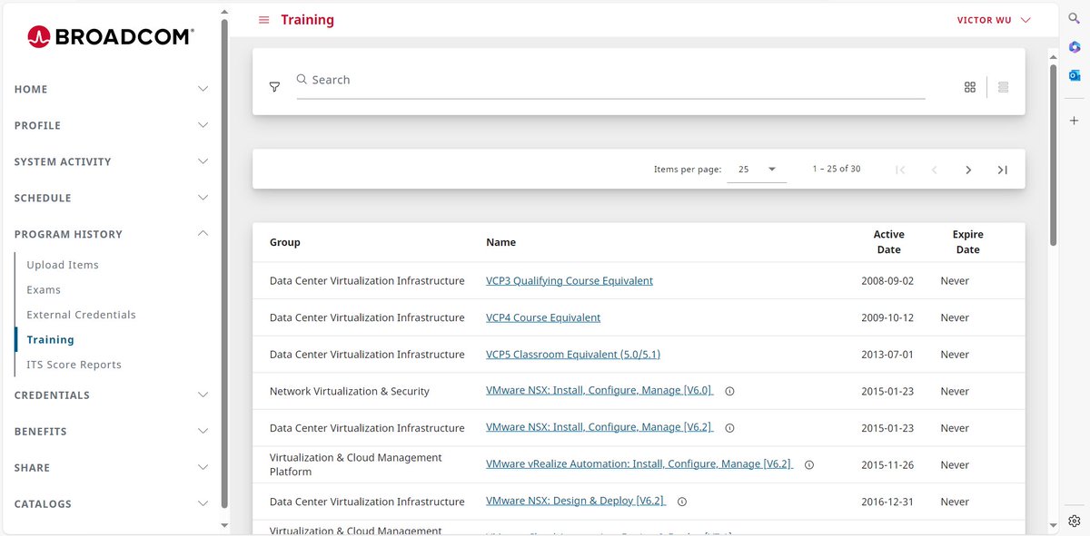
Task: Jump to last page arrow
Action: pos(1003,170)
